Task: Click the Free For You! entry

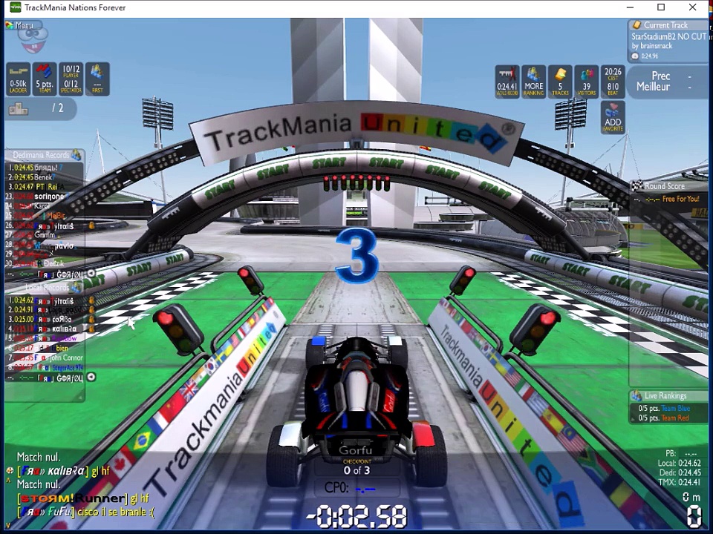Action: (x=681, y=199)
